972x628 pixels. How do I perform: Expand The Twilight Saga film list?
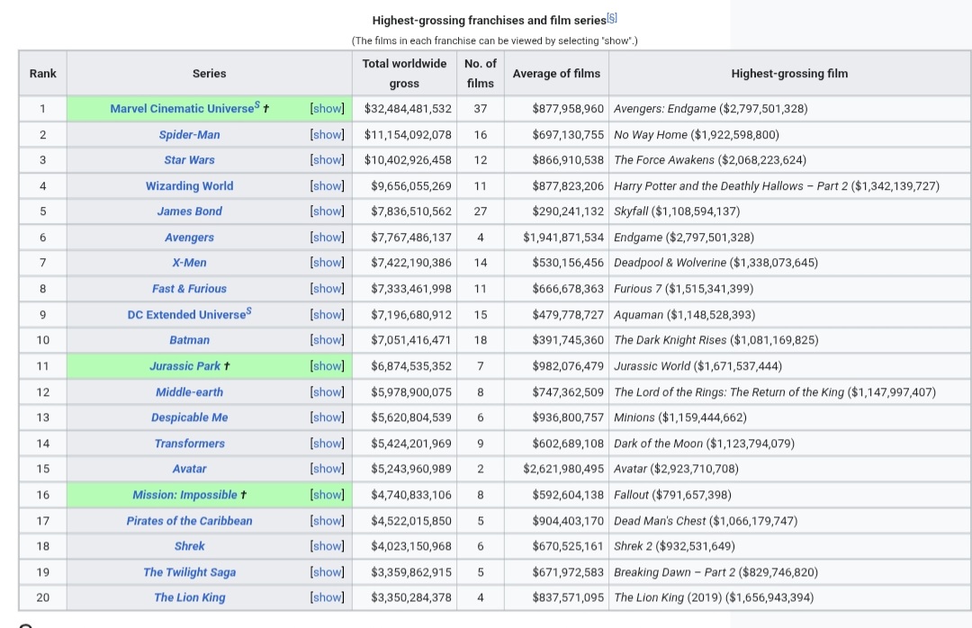(x=328, y=573)
